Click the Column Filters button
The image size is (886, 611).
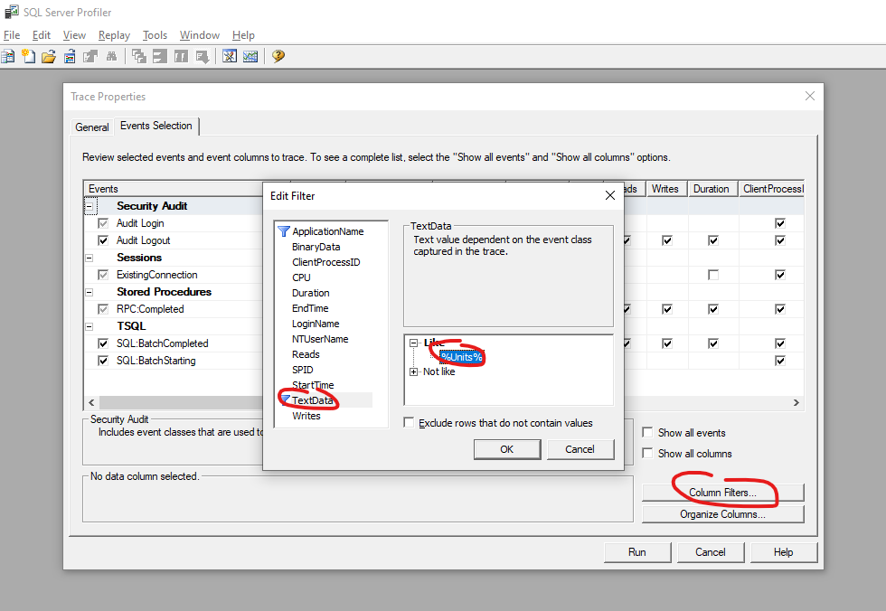[722, 493]
